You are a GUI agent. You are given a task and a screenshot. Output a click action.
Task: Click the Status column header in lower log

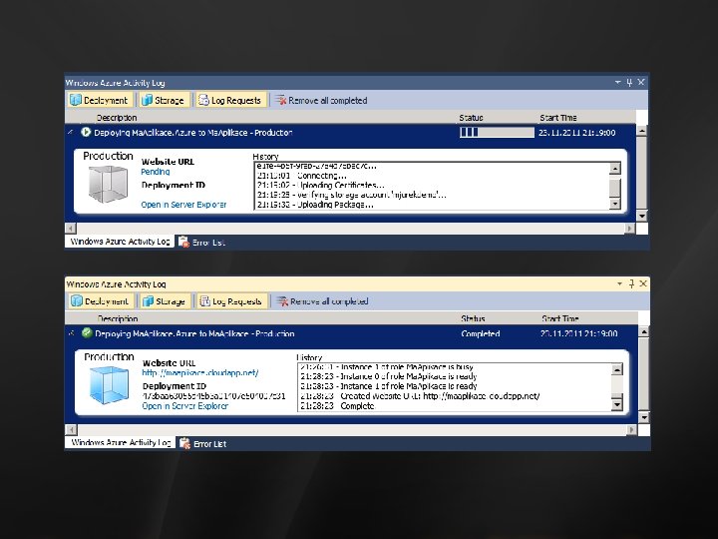point(473,318)
